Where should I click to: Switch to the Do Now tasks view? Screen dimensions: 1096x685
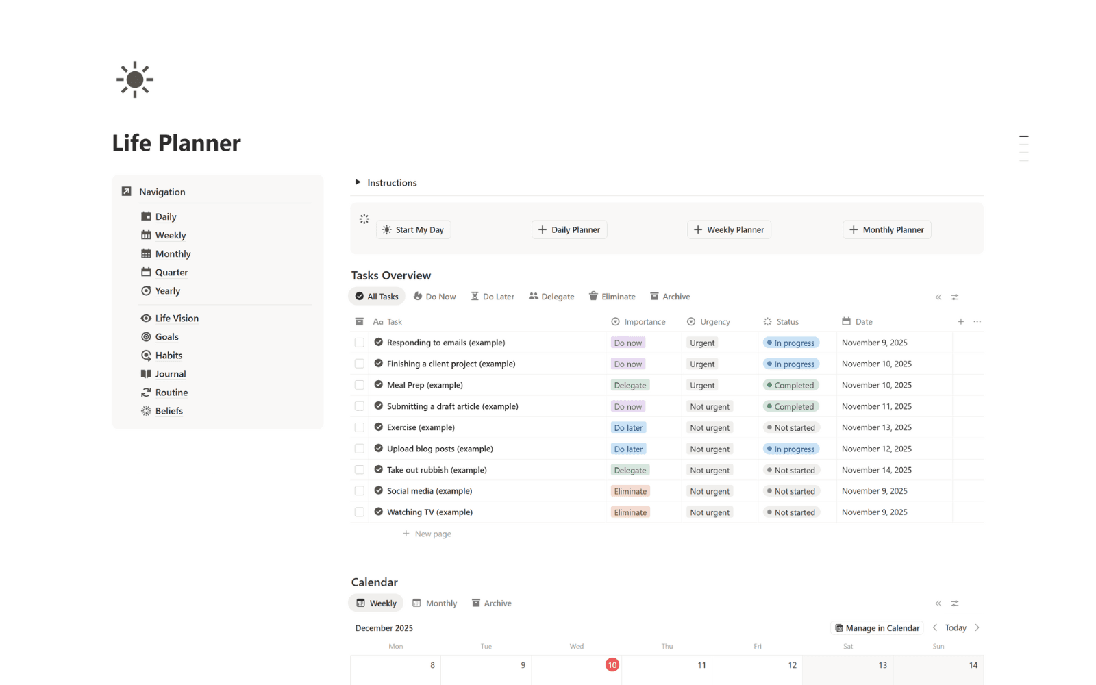[434, 296]
